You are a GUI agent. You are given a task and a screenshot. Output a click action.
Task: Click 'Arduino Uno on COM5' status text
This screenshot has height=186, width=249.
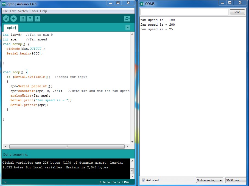[x=114, y=182]
